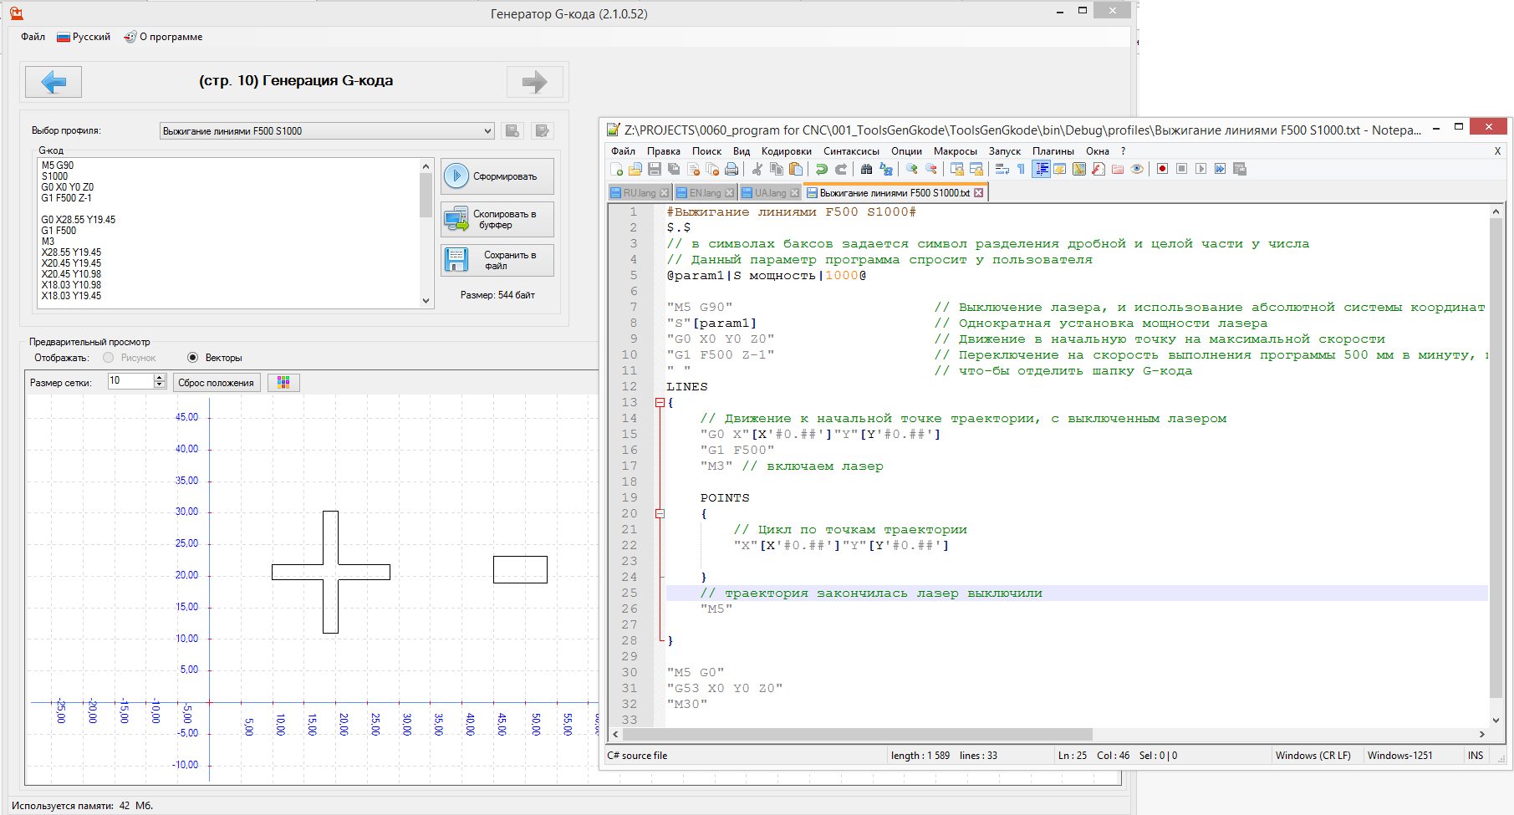Open the colored grid color picker button
The width and height of the screenshot is (1514, 815).
tap(283, 383)
